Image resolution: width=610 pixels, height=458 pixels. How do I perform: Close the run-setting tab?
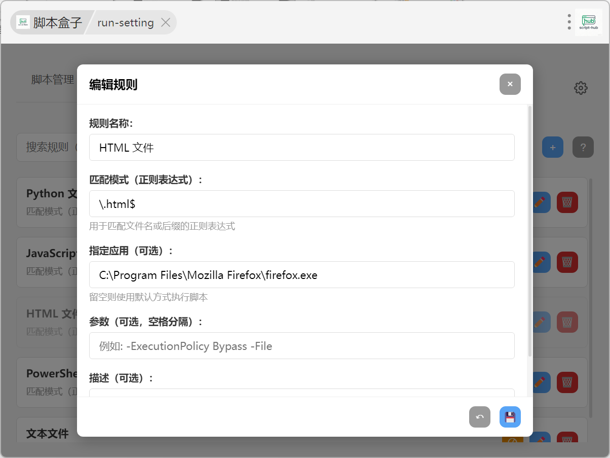165,23
